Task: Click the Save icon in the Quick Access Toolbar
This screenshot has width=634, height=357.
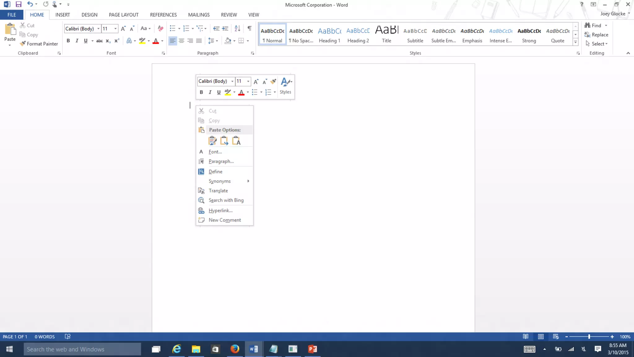Action: tap(19, 4)
